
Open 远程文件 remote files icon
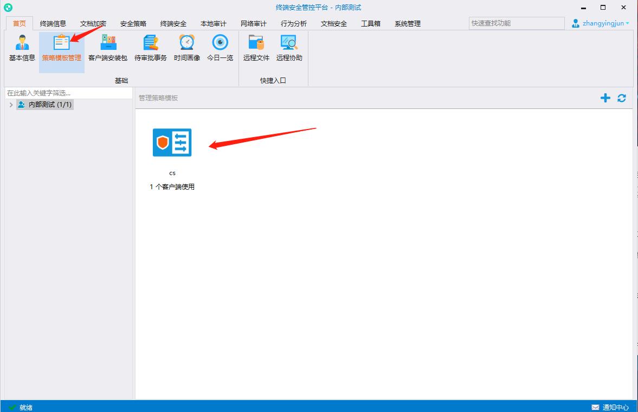click(x=255, y=49)
